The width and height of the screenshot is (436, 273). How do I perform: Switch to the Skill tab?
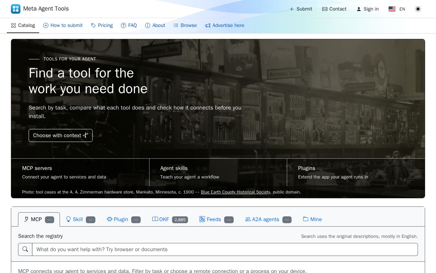coord(80,219)
